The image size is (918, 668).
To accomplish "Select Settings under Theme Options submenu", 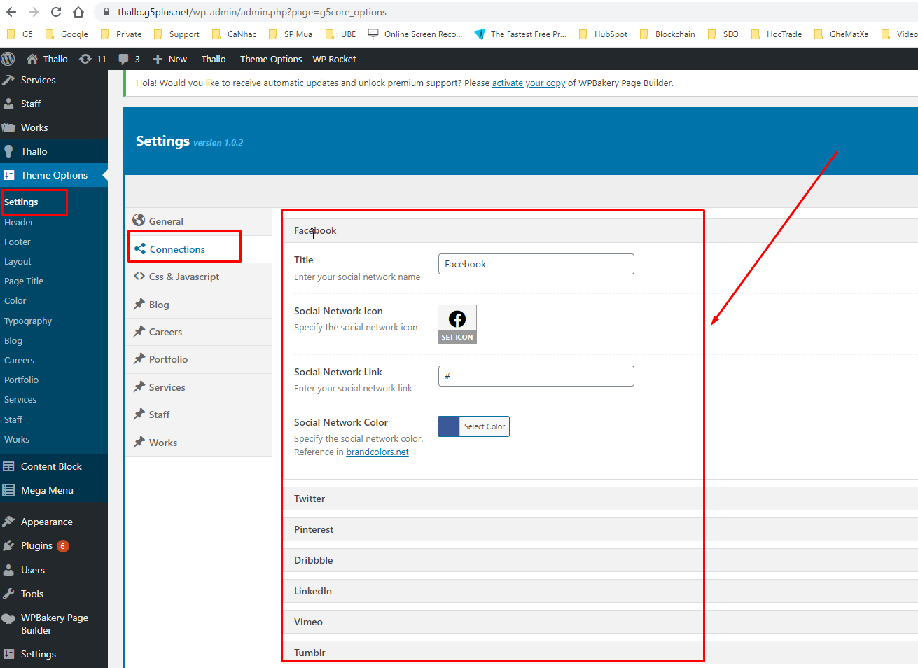I will coord(21,202).
